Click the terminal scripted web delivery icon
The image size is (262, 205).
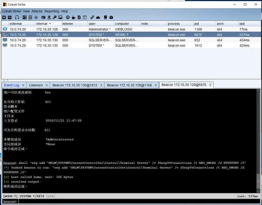85,17
